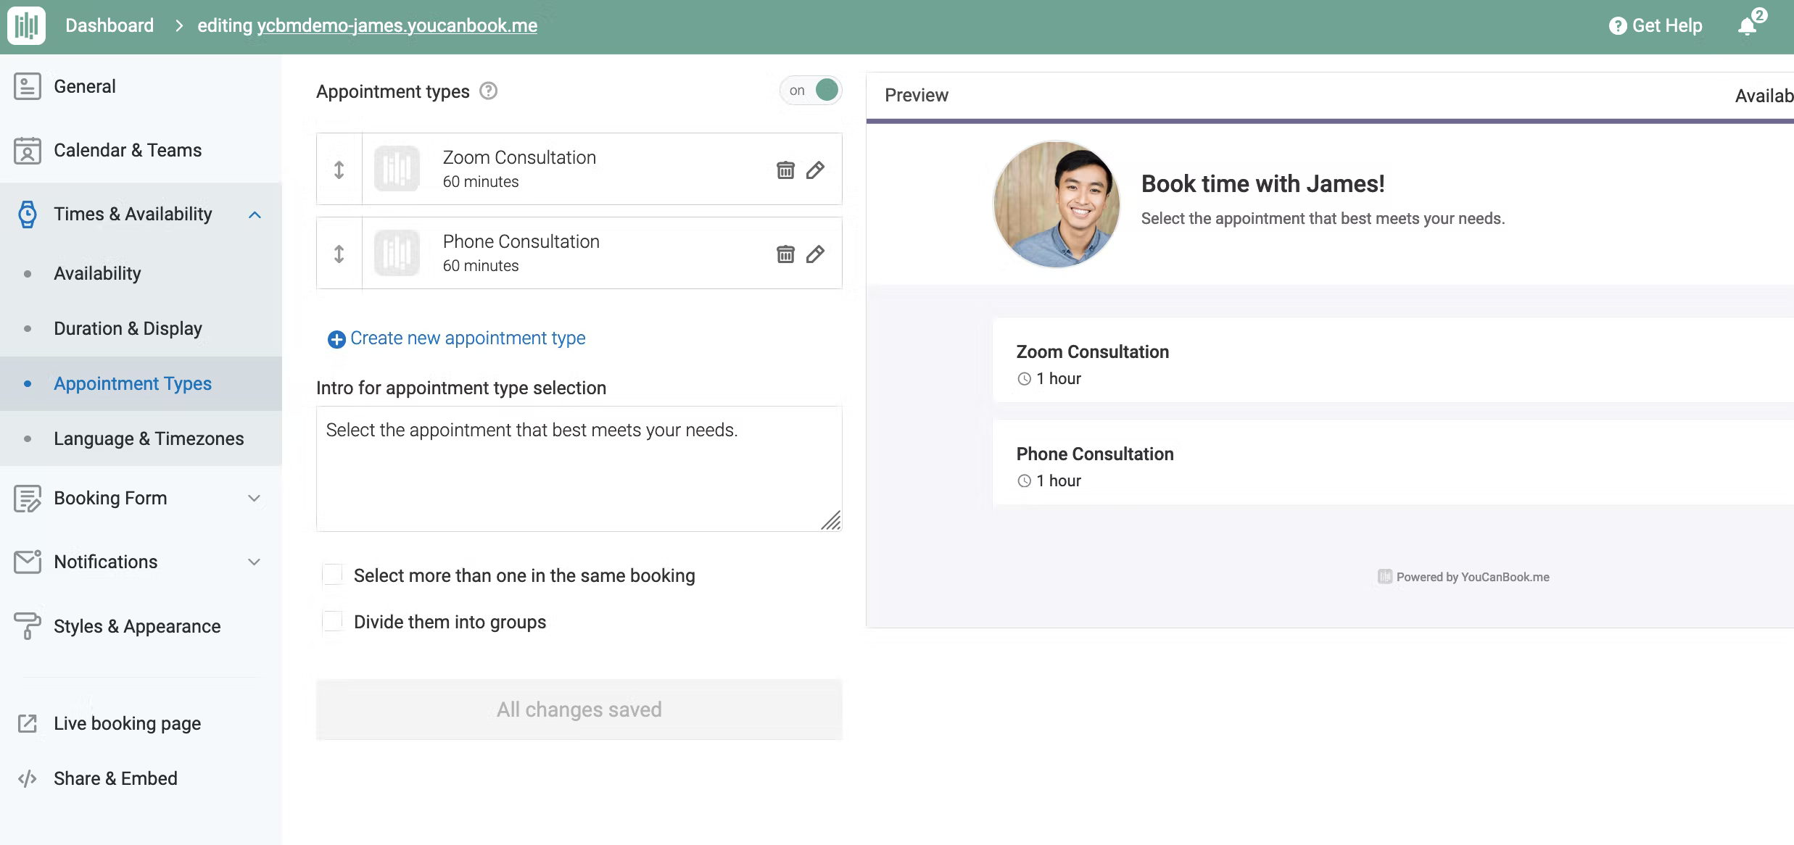This screenshot has height=845, width=1794.
Task: Edit the Phone Consultation appointment type
Action: click(x=816, y=254)
